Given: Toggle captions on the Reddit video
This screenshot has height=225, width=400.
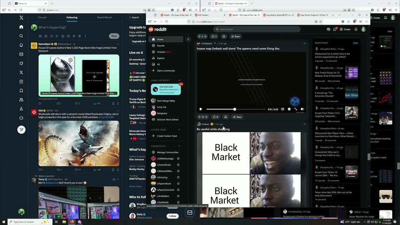Looking at the screenshot, I should click(282, 109).
